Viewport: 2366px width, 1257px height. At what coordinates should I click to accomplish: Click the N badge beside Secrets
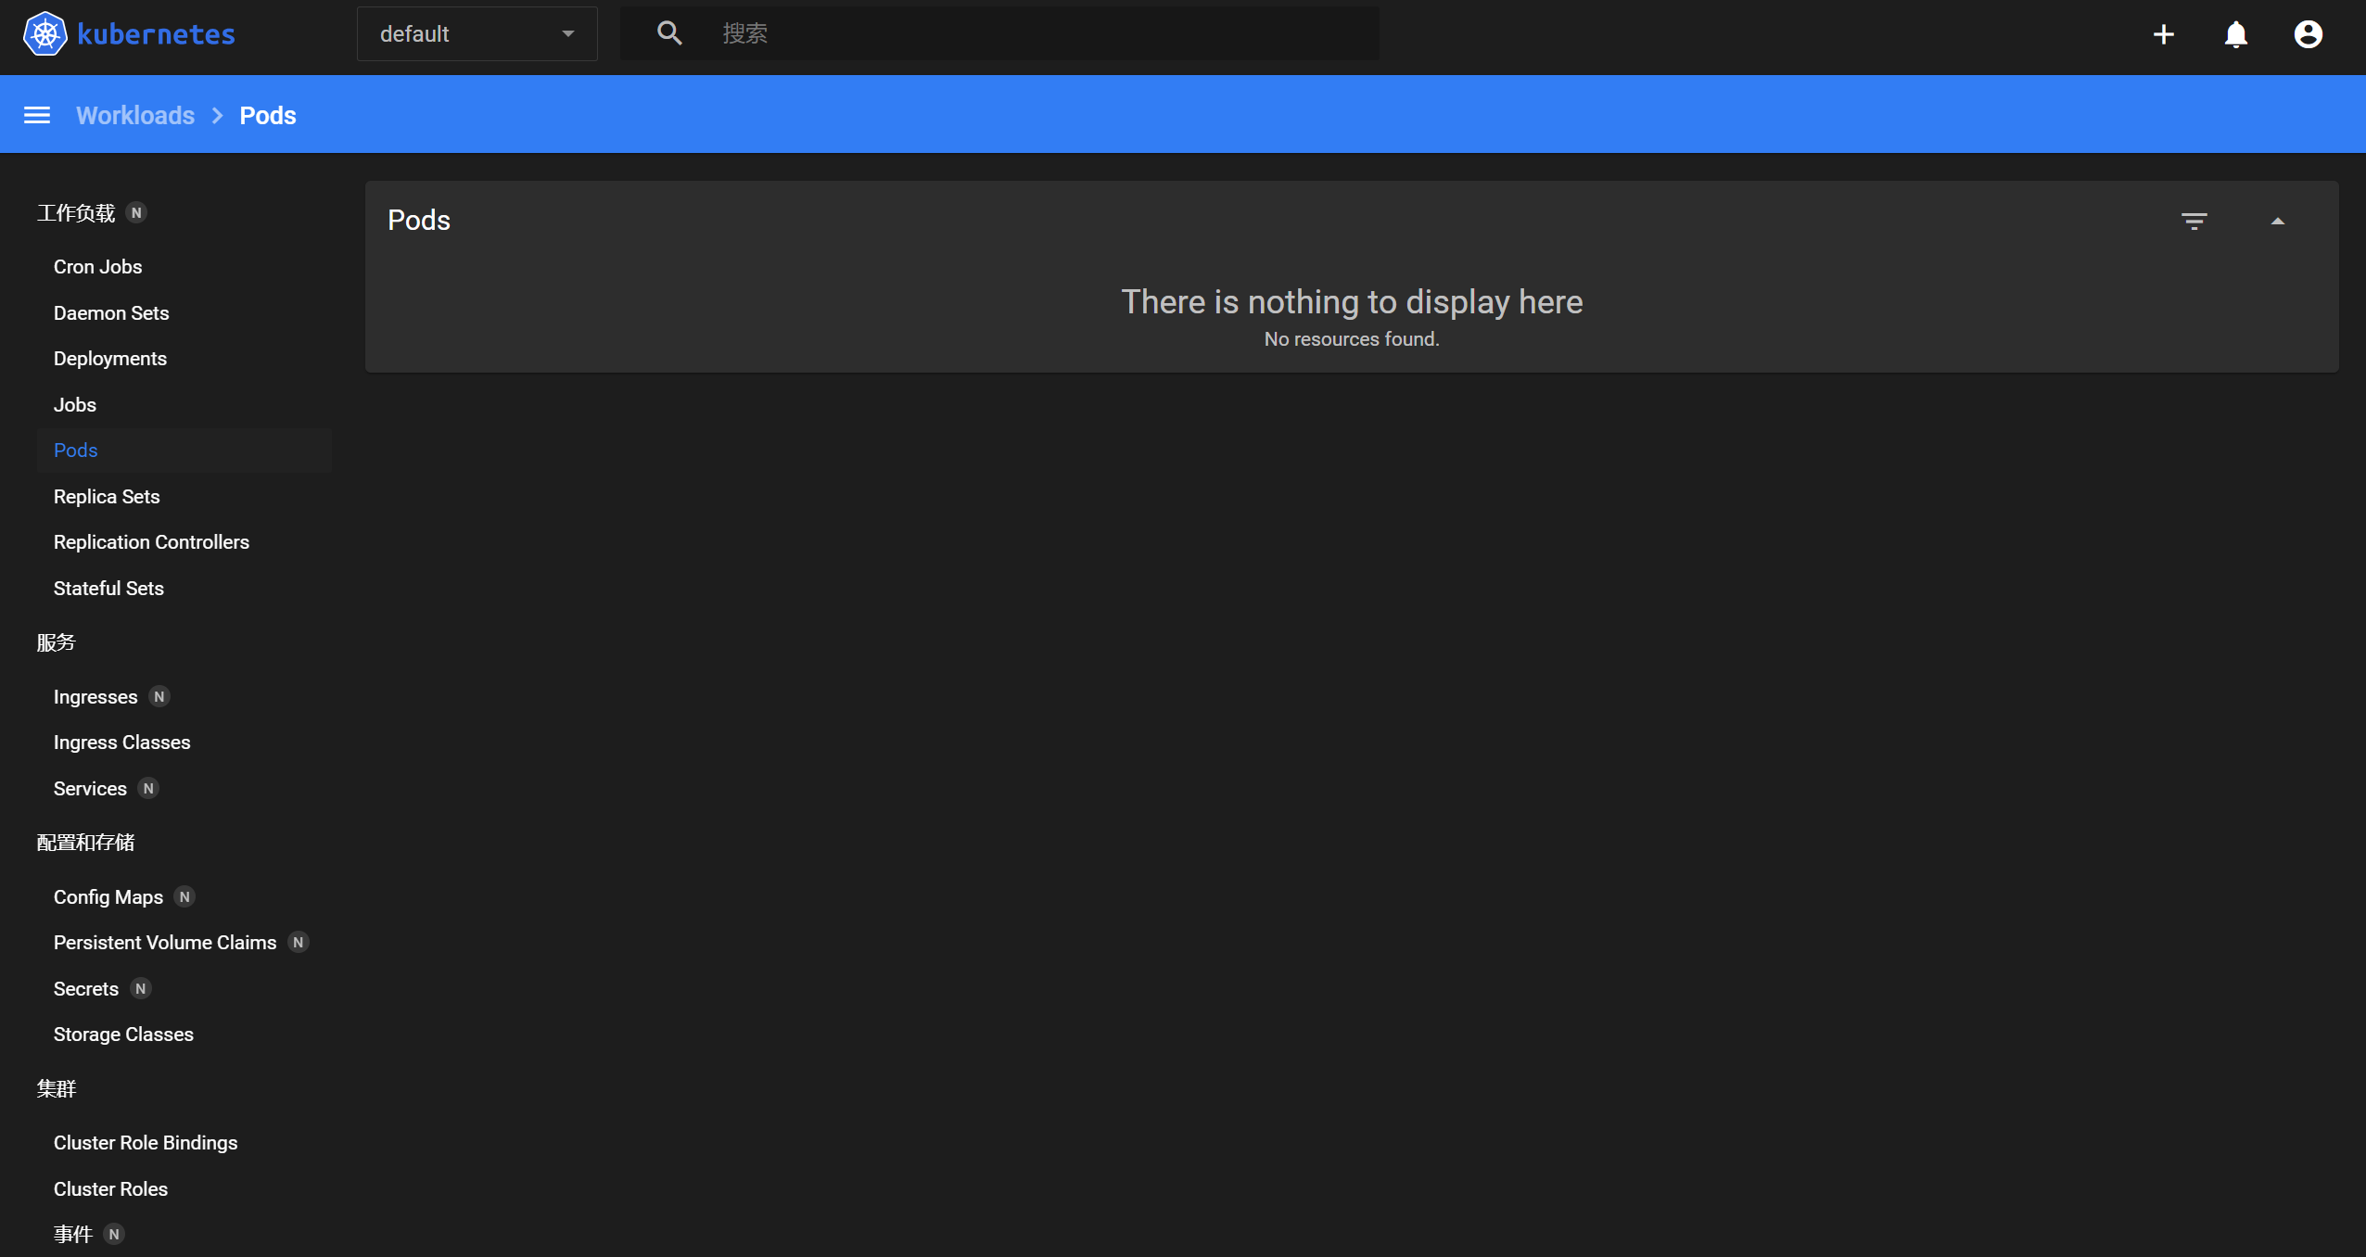click(x=141, y=989)
